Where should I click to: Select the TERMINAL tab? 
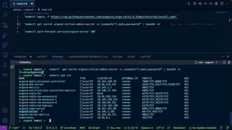(x=58, y=57)
